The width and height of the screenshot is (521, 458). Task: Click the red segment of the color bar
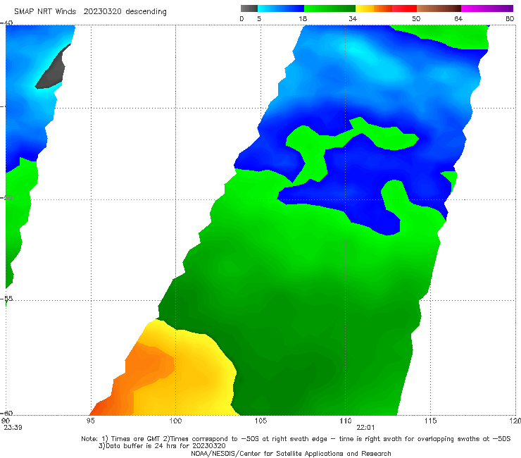click(404, 8)
